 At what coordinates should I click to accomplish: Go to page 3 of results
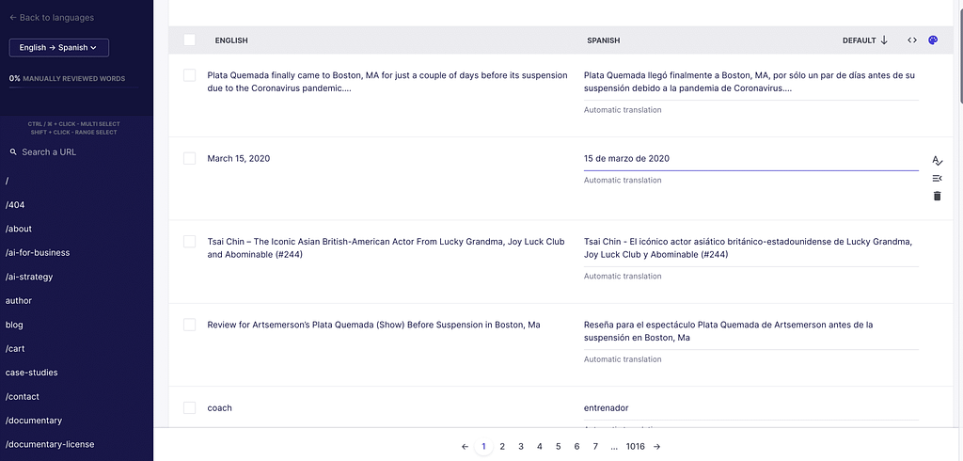521,447
